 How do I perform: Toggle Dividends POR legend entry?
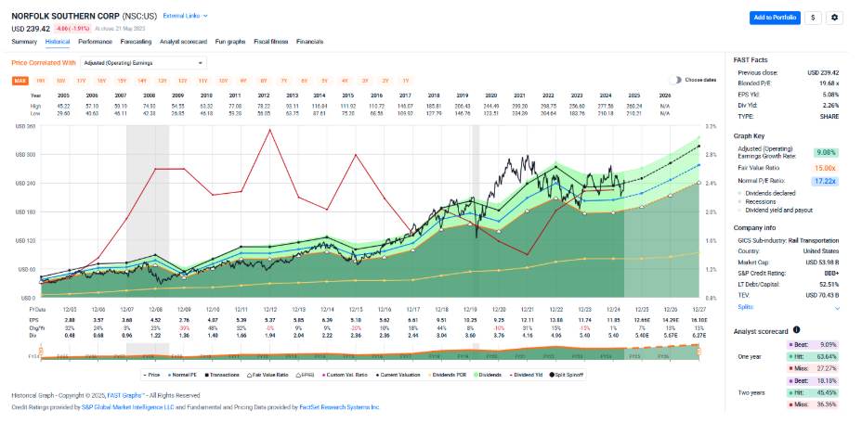click(x=447, y=375)
